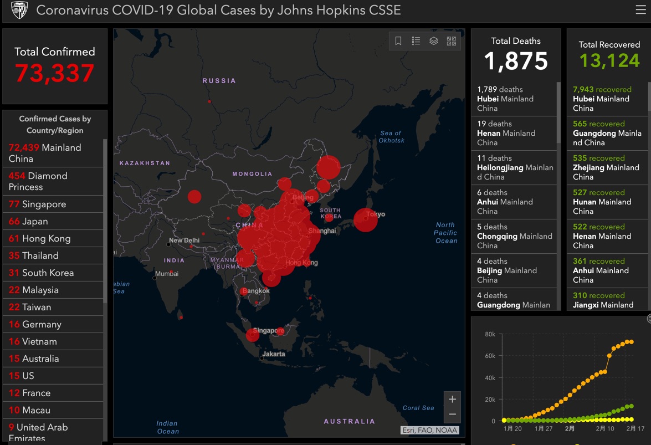
Task: Click the last green point on chart
Action: (x=632, y=406)
